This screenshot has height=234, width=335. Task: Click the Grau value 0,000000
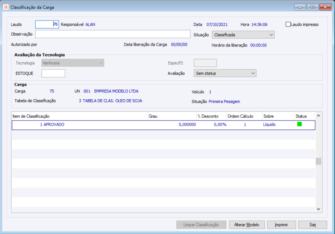pos(187,124)
